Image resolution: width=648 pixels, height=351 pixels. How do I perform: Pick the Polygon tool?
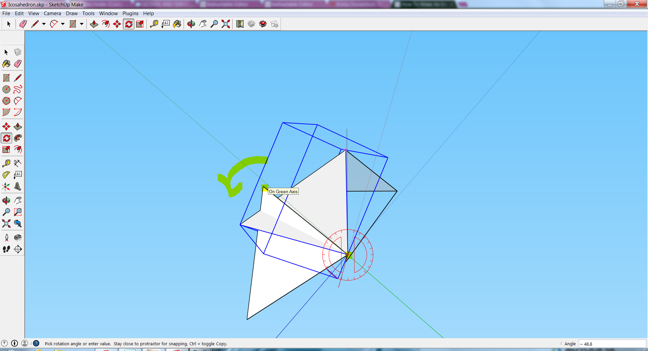click(6, 101)
